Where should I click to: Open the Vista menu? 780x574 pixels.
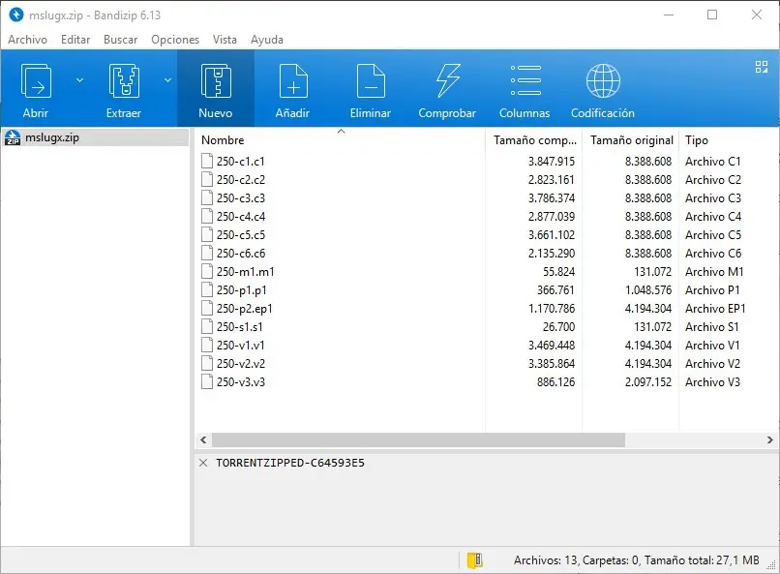tap(225, 40)
